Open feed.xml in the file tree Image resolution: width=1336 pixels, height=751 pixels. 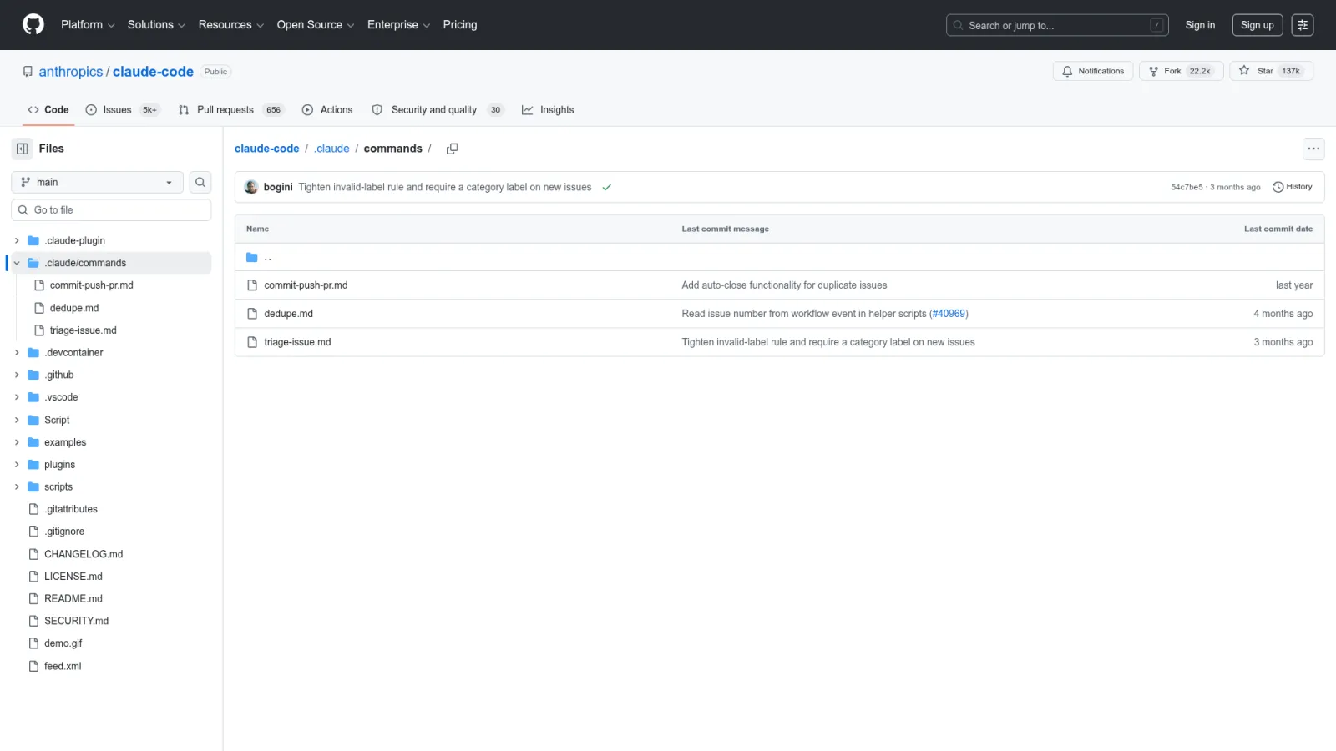click(x=63, y=666)
